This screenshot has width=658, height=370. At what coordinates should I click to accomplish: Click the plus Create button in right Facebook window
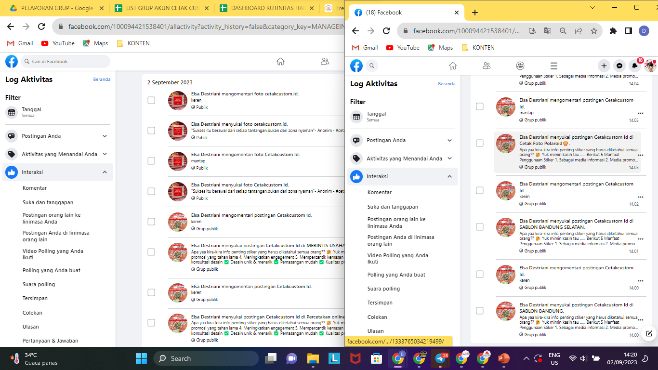[x=604, y=66]
